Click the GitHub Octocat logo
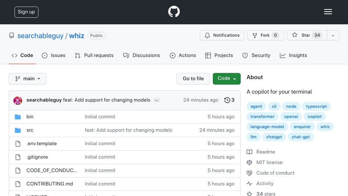The width and height of the screenshot is (348, 196). (x=174, y=12)
